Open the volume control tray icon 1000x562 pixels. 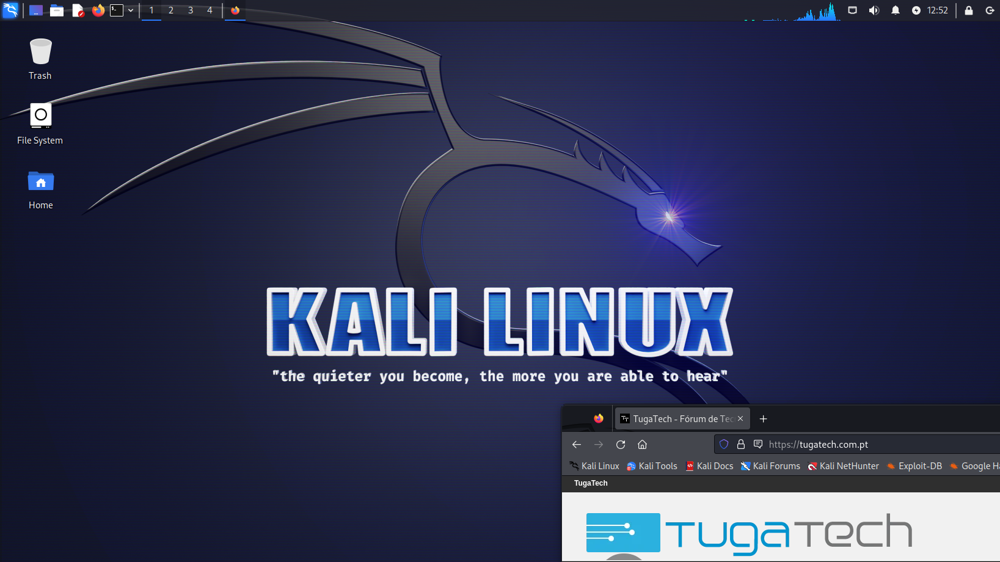pyautogui.click(x=874, y=10)
